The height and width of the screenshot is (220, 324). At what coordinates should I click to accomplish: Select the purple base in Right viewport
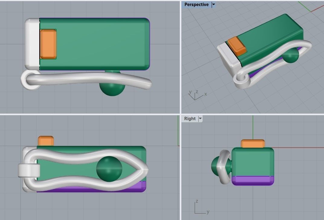[253, 181]
